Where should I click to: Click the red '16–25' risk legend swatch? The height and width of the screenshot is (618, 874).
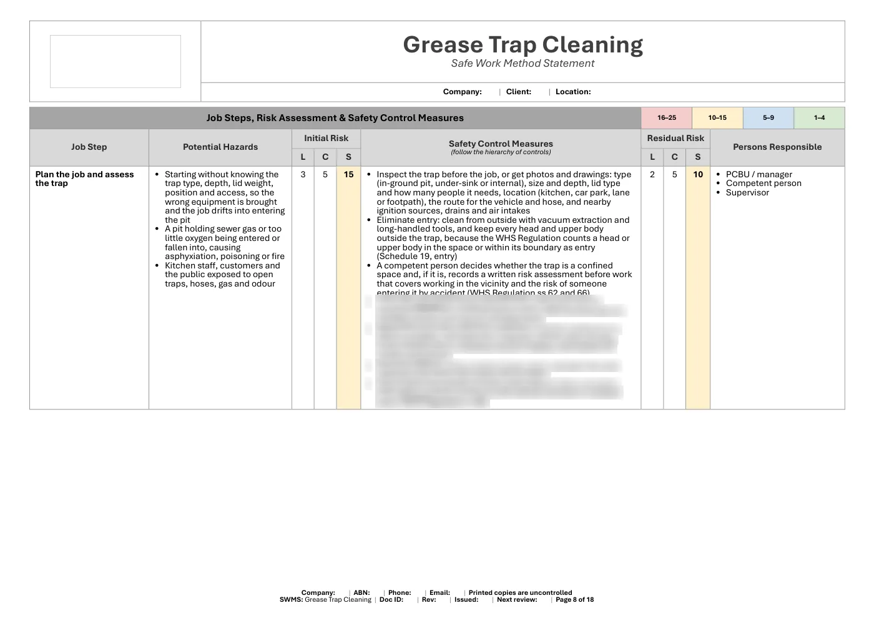click(667, 118)
